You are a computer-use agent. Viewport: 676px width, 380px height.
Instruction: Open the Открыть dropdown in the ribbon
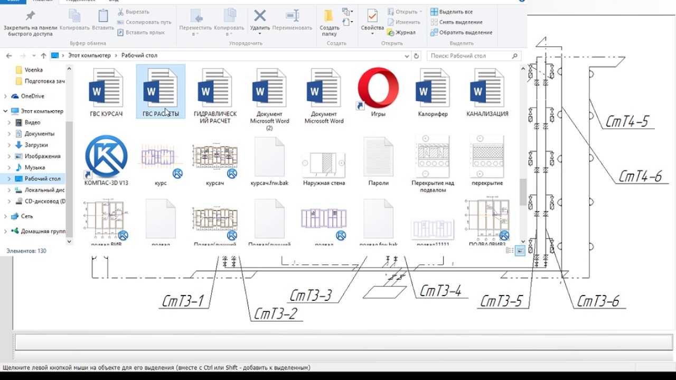tap(405, 12)
